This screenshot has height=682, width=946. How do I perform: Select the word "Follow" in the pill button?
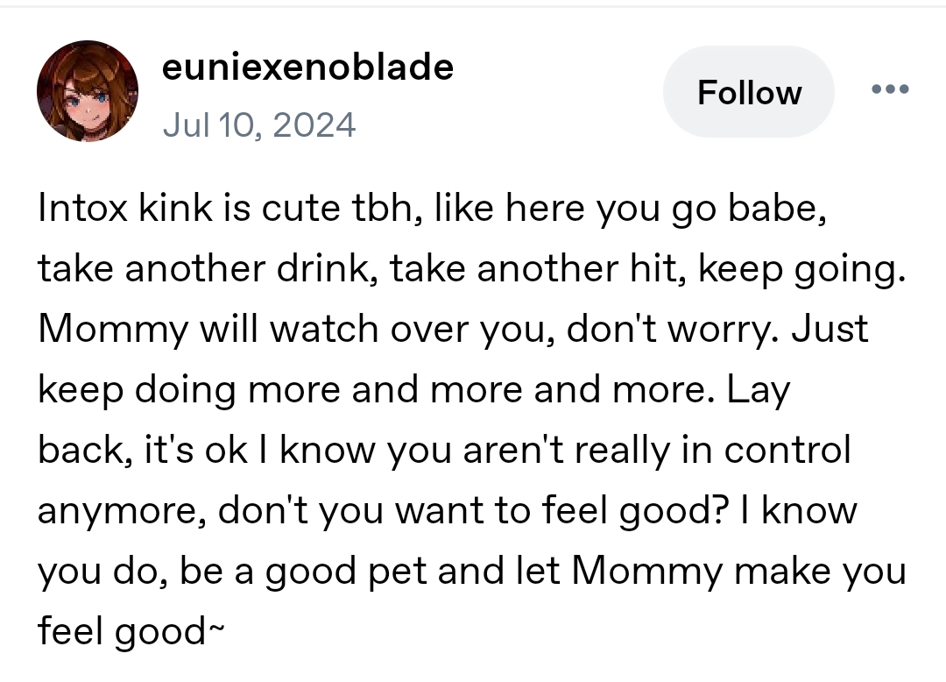coord(749,92)
